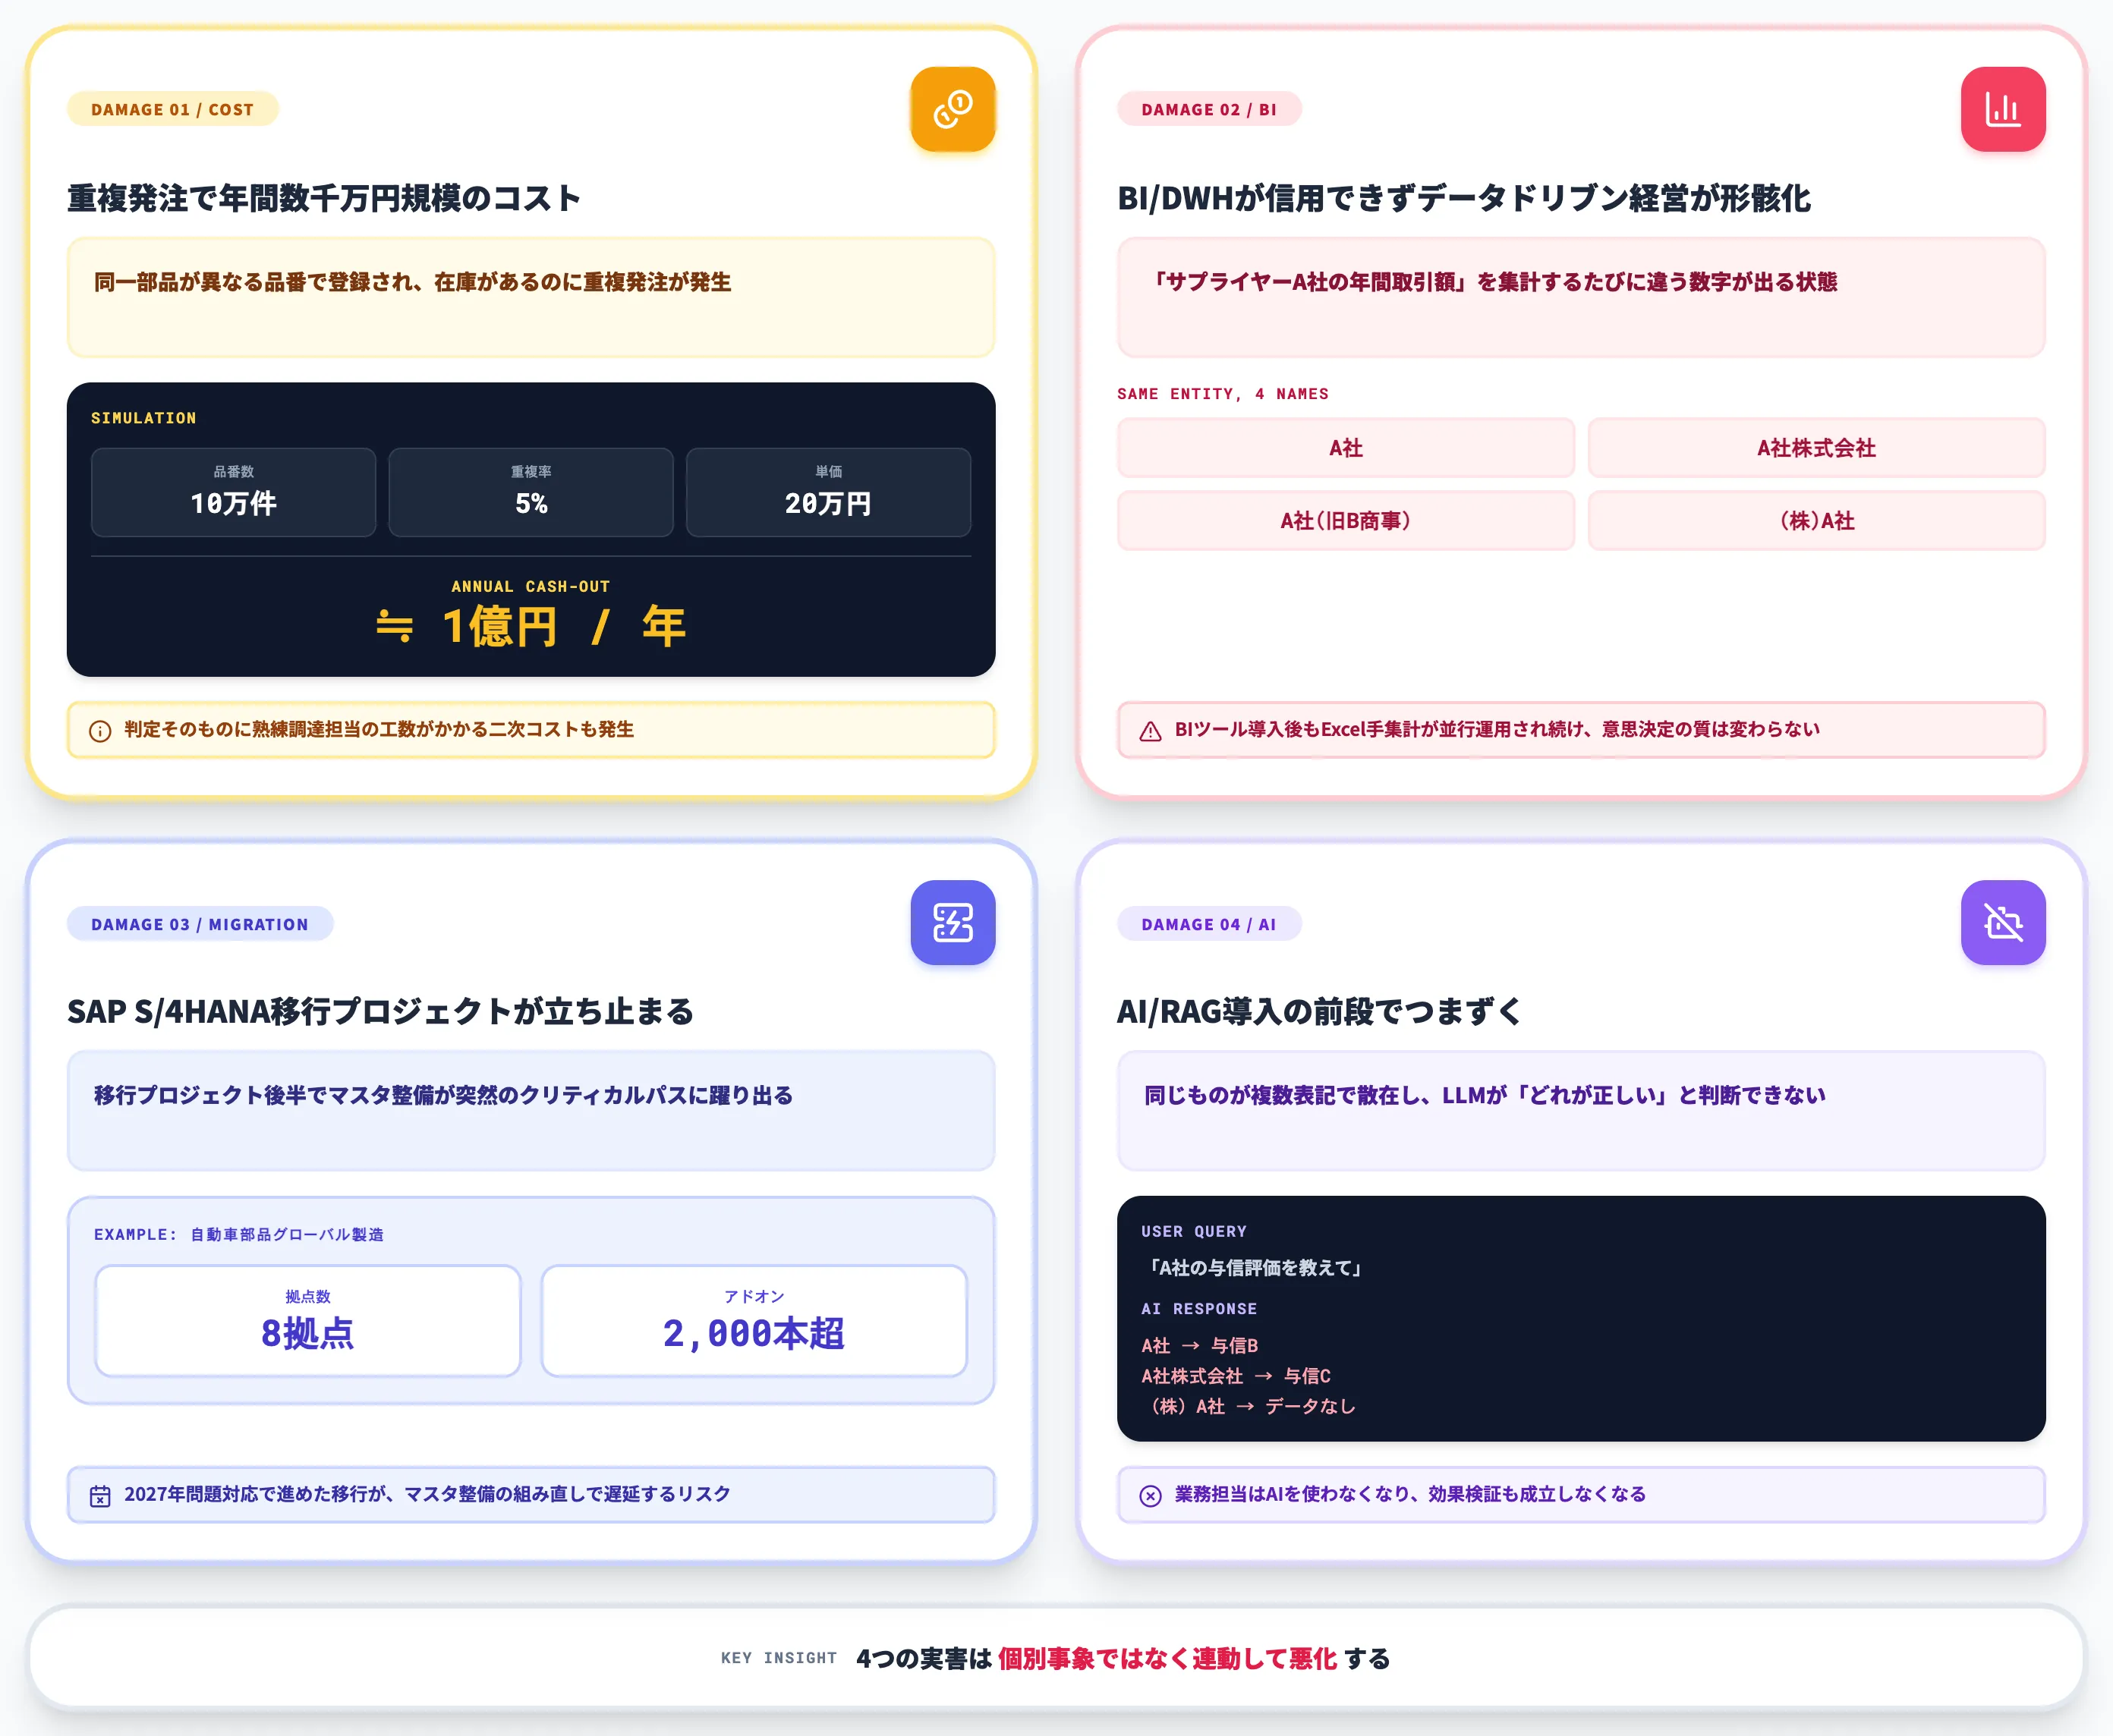Click the AI RESPONSE label

1198,1308
